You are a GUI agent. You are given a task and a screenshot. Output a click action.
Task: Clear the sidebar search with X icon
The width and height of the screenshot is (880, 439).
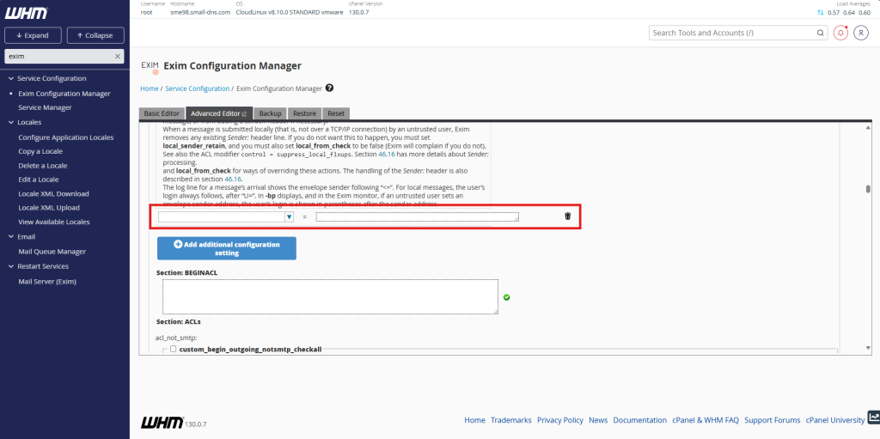[117, 56]
